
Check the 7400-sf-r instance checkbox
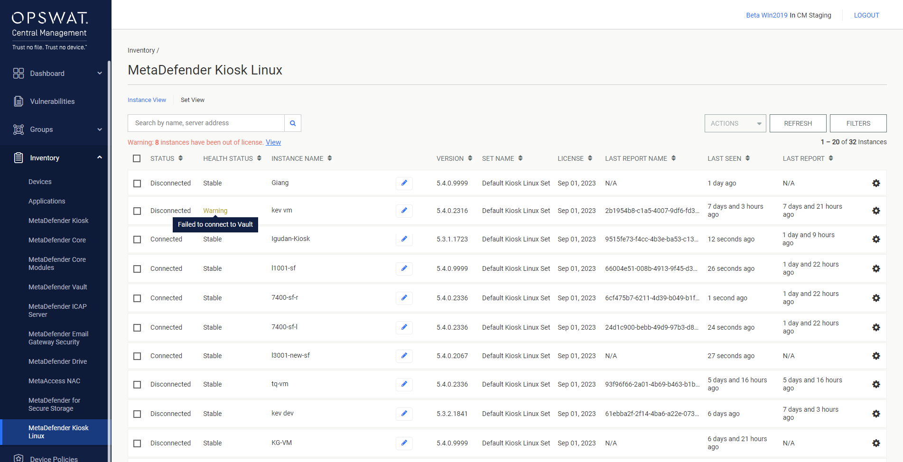click(137, 298)
